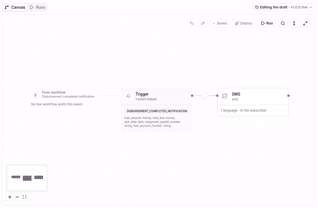The image size is (318, 208).
Task: Zoom in with the plus button
Action: point(10,197)
